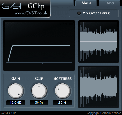This screenshot has width=122, height=115.
Task: Click the Gain label above the knob
Action: [16, 79]
